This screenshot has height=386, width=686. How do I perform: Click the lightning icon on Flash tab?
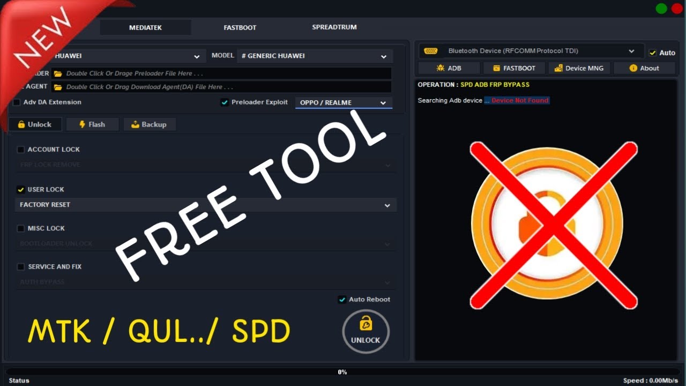pos(82,124)
